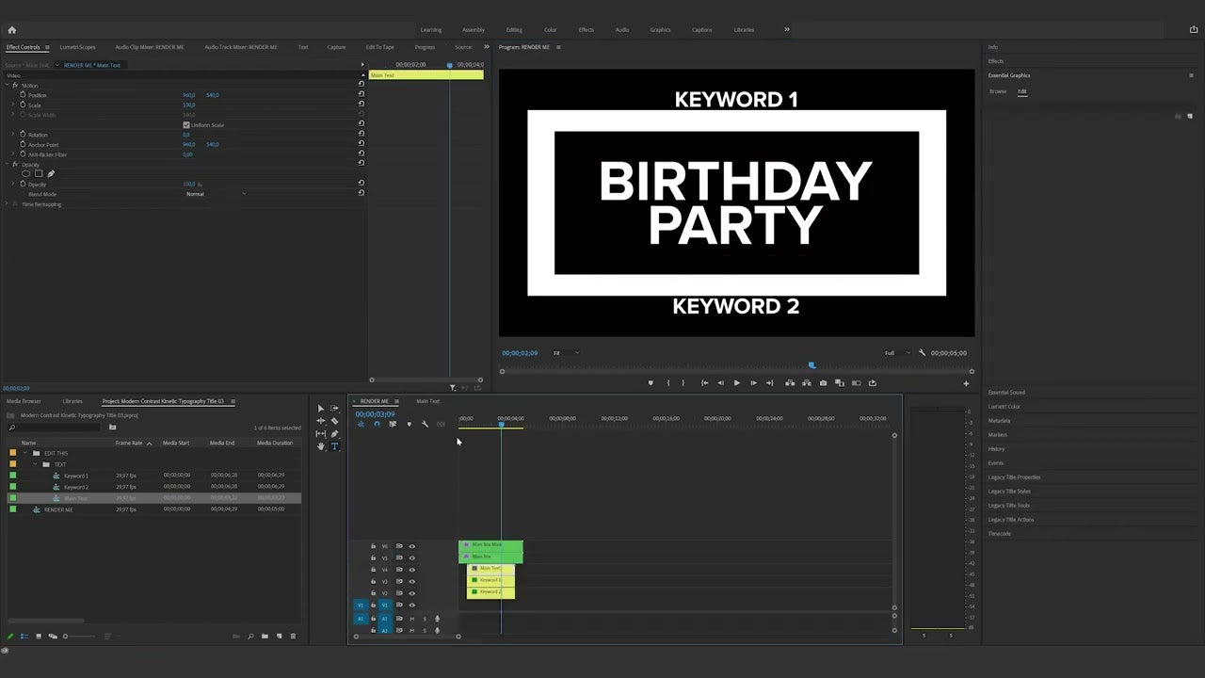This screenshot has height=678, width=1205.
Task: Switch to the Libraries tab
Action: [72, 401]
